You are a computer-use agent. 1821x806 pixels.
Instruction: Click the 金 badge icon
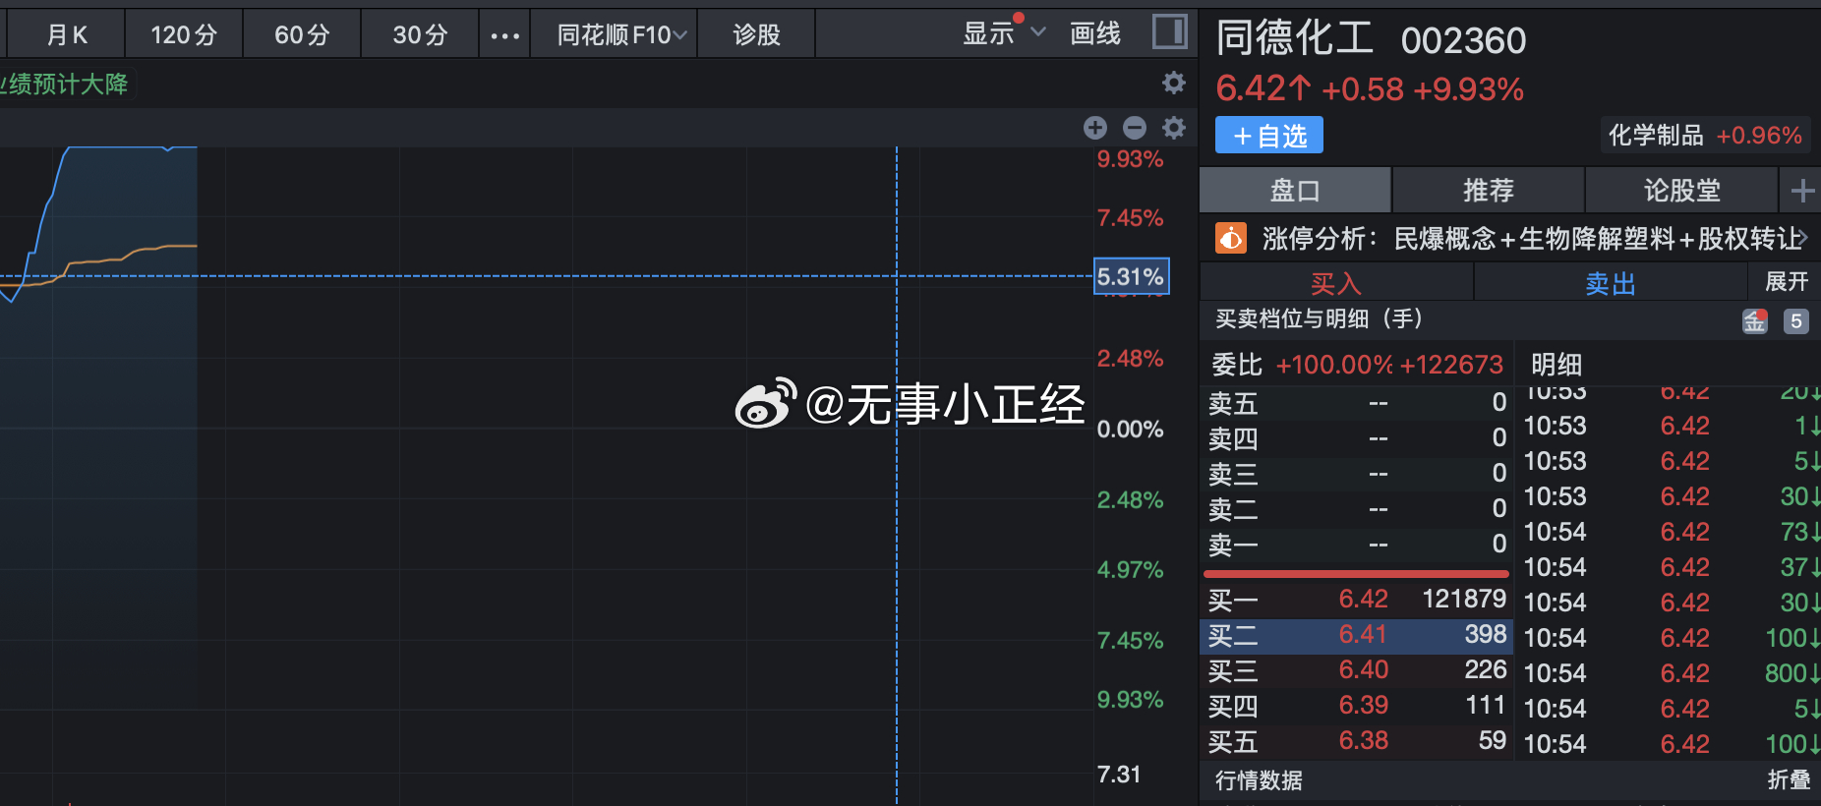pos(1755,321)
